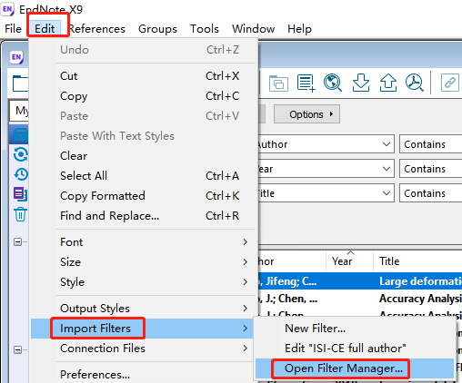Open the Help menu
Screen dimensions: 462x383
(x=299, y=29)
